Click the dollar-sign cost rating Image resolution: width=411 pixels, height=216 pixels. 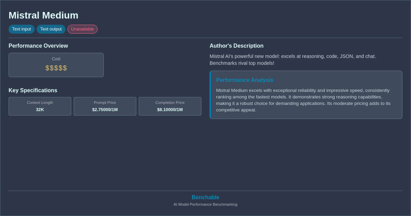click(56, 68)
